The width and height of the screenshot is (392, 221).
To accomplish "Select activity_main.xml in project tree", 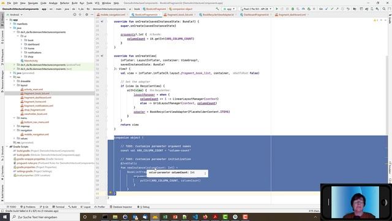I will (33, 90).
